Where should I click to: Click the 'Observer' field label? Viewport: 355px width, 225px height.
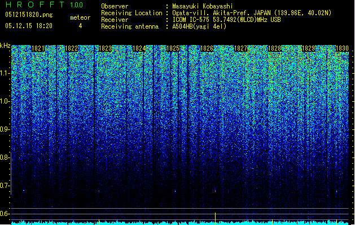115,6
